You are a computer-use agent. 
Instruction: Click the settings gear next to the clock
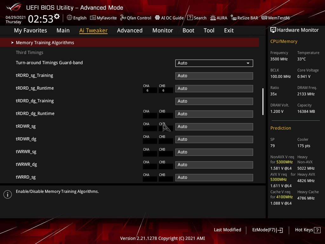point(56,16)
